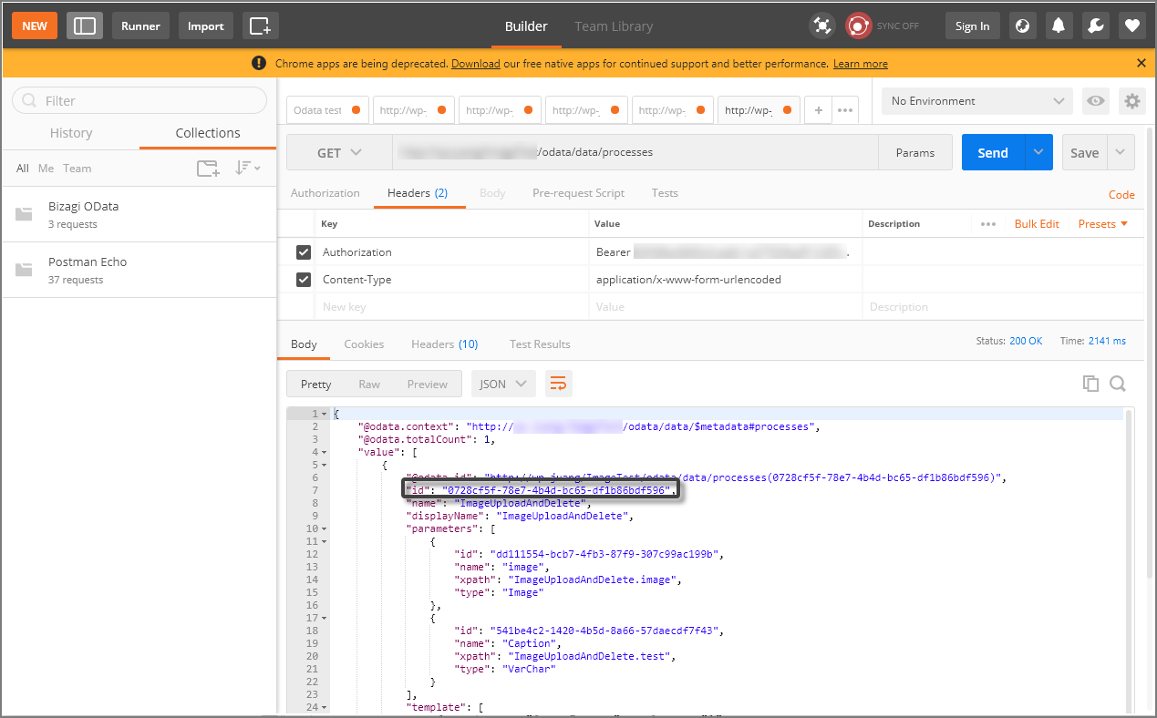This screenshot has height=718, width=1157.
Task: Click the SYNC OFF icon
Action: point(858,26)
